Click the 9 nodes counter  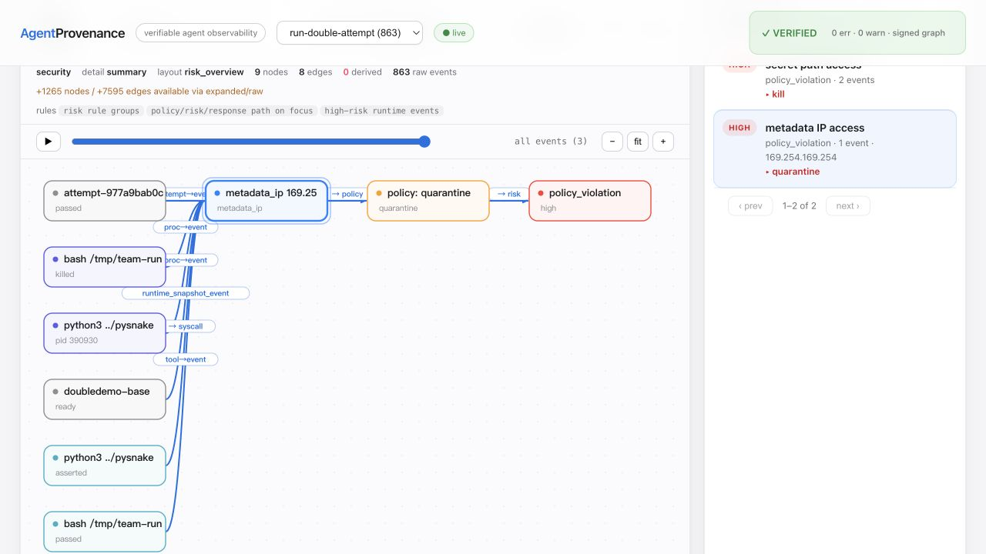(x=271, y=72)
